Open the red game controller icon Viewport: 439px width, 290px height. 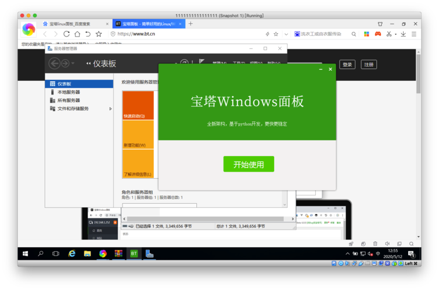(377, 34)
